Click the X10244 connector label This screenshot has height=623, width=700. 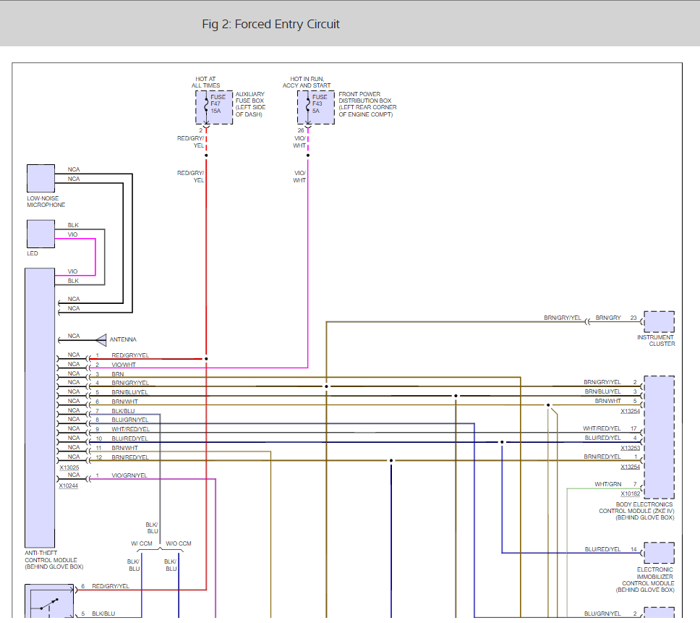(x=69, y=486)
